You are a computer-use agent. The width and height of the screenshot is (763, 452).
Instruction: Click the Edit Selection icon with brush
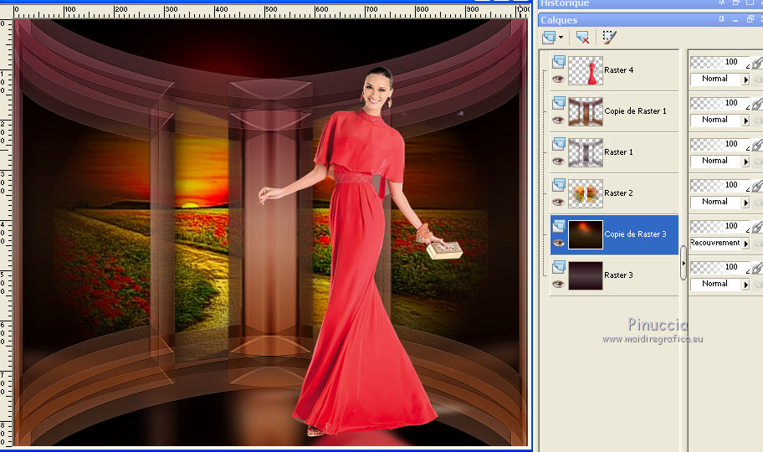coord(609,37)
